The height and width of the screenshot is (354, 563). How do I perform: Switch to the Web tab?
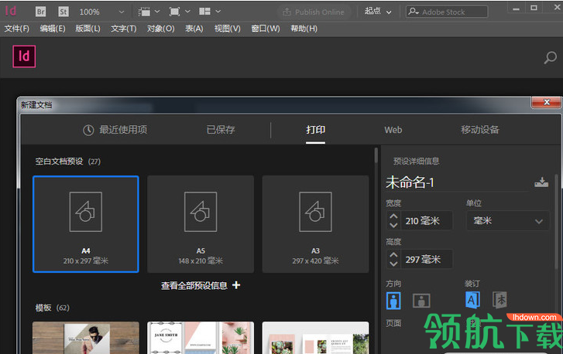(393, 130)
